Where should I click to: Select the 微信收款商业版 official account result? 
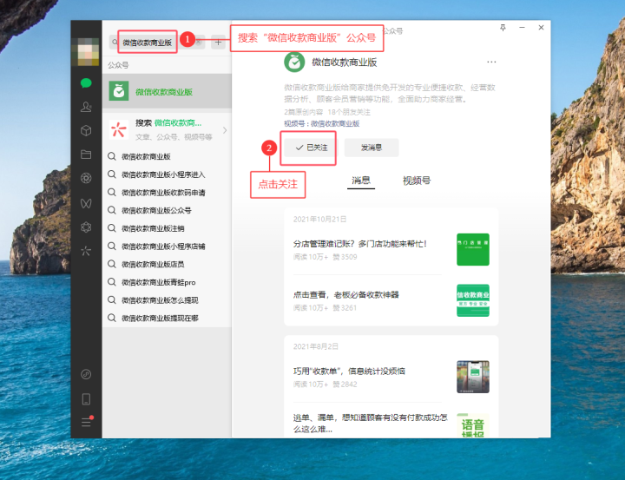point(167,91)
